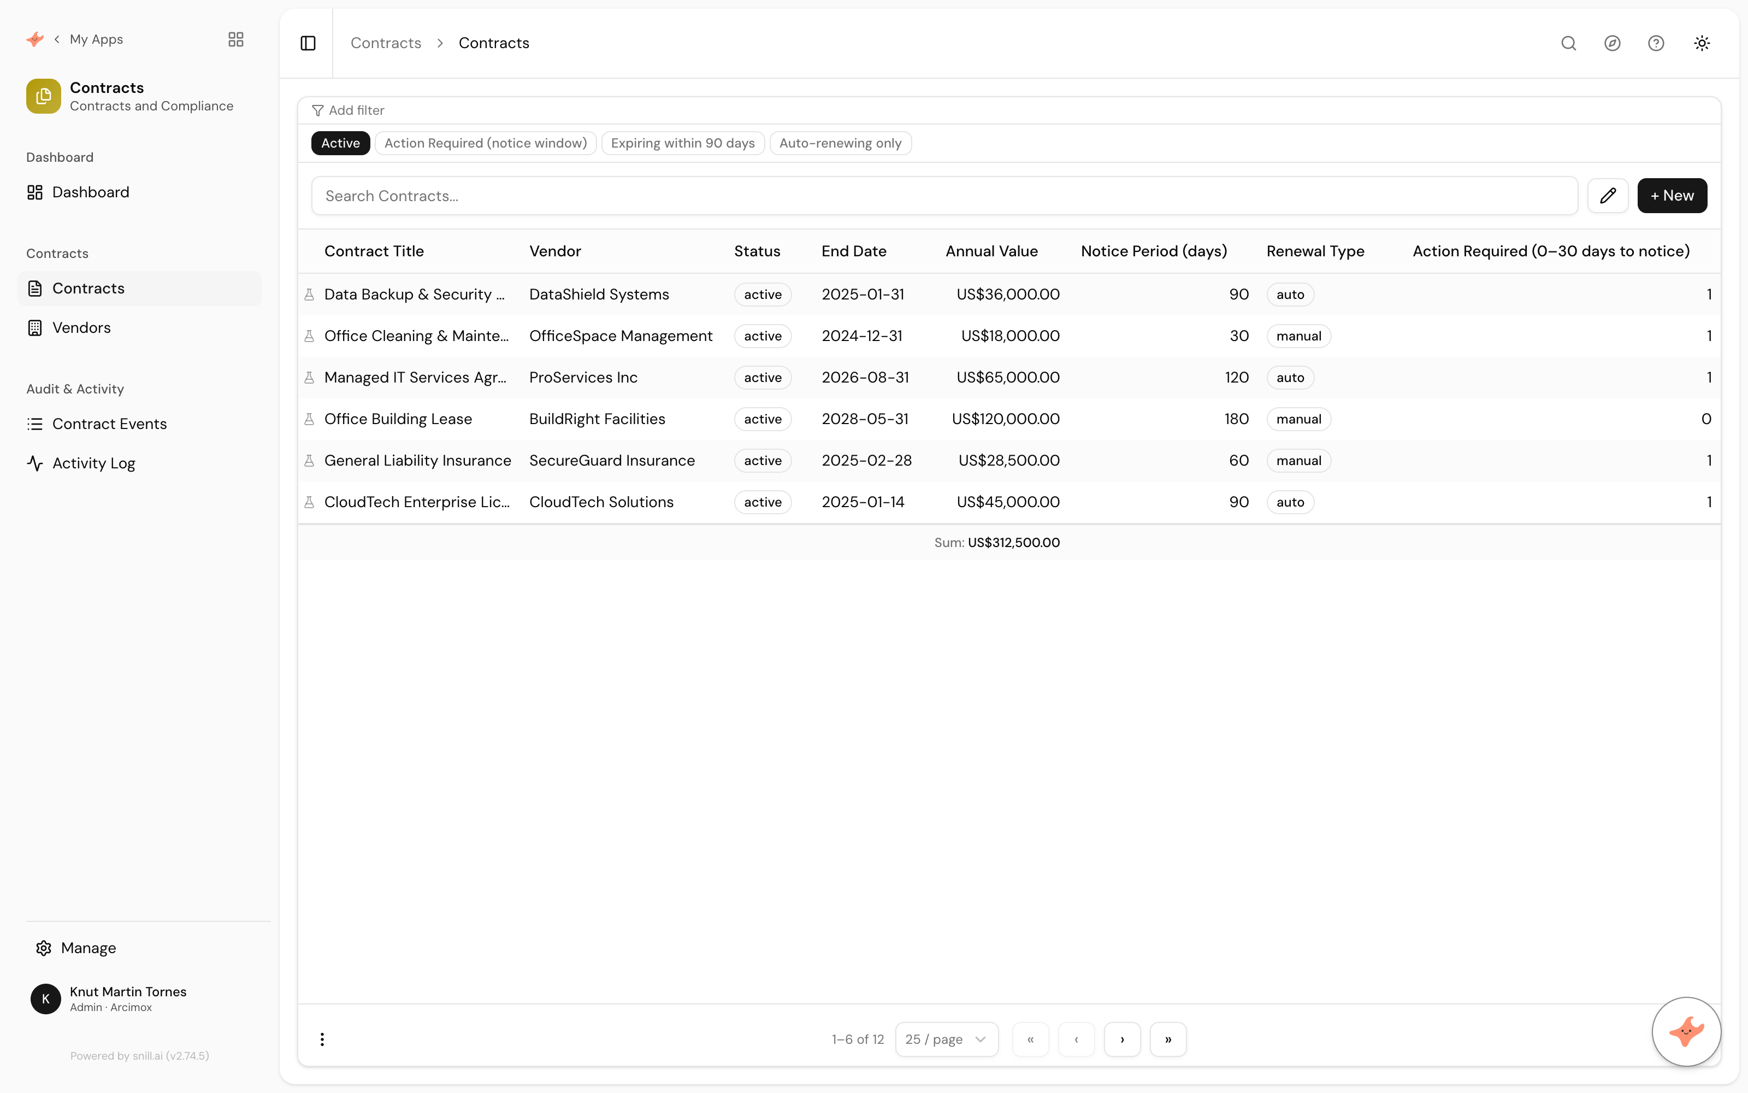This screenshot has width=1748, height=1093.
Task: Click SecureGuard Insurance vendor cell
Action: 612,461
